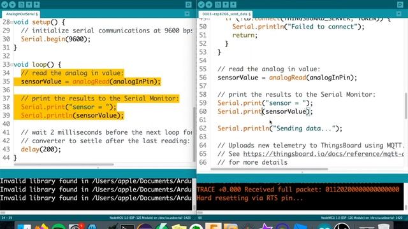
Task: Click Save sketch in the esp8266_send_data window
Action: click(x=233, y=4)
